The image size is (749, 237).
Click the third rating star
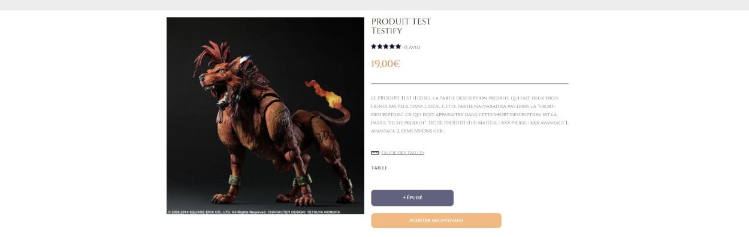pos(386,47)
